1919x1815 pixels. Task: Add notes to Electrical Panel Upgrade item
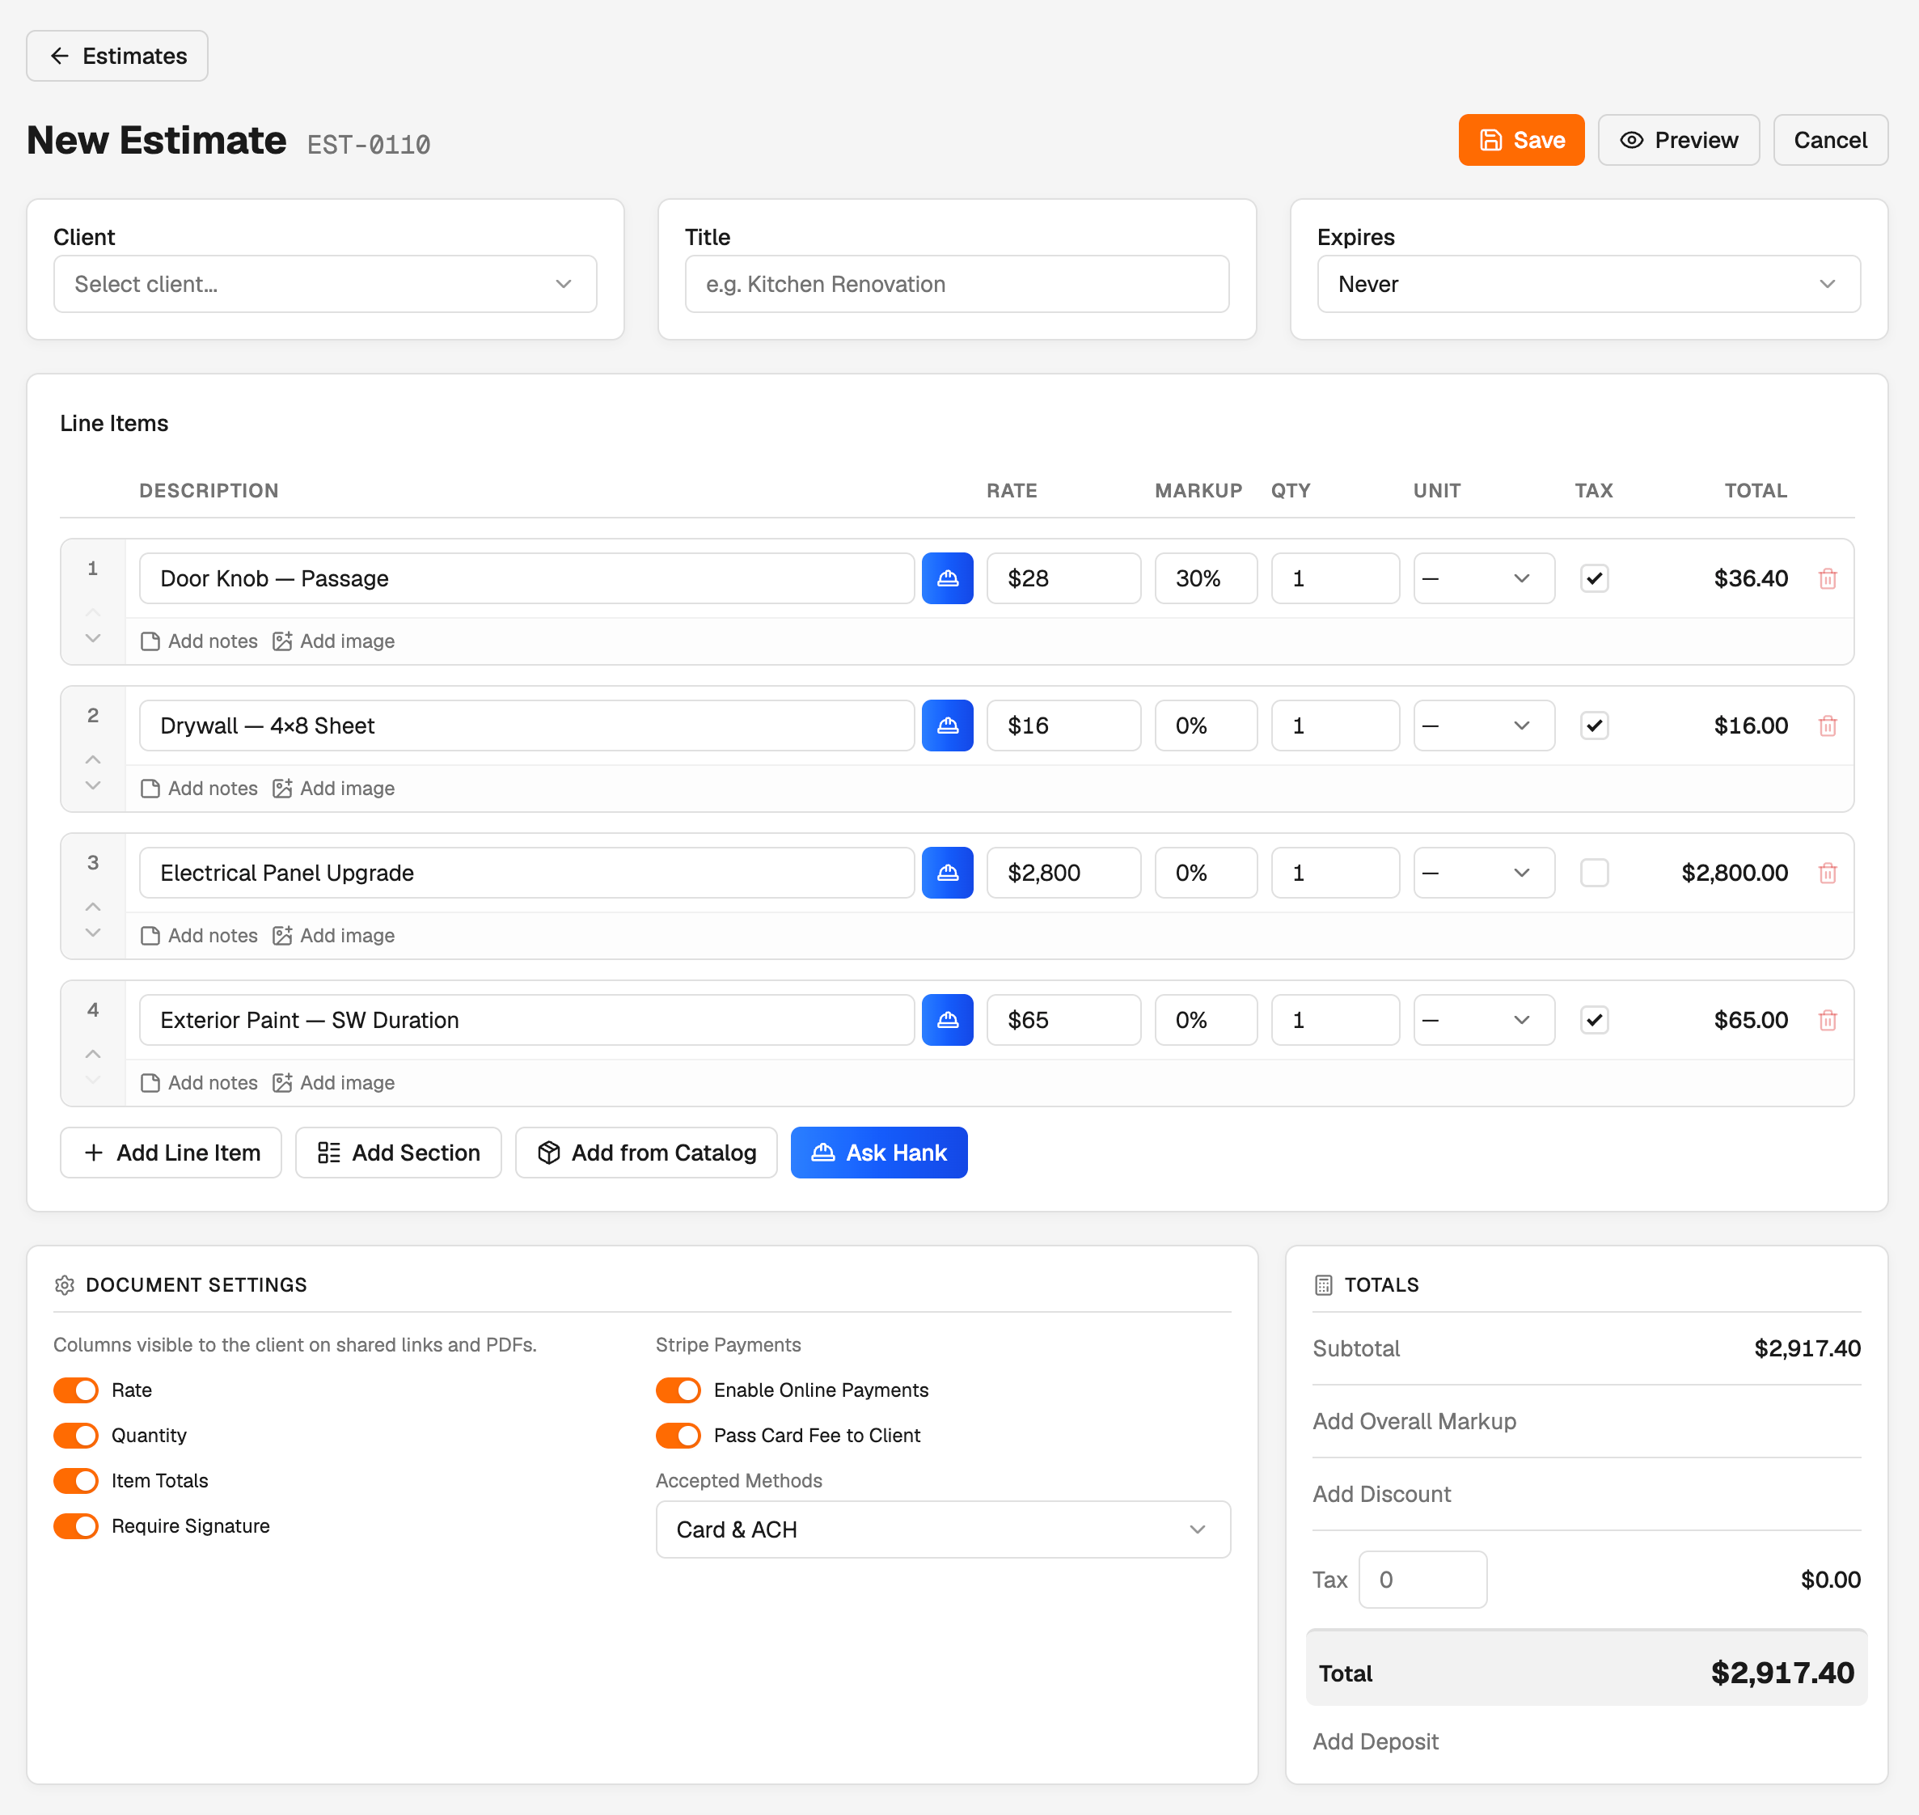coord(199,936)
